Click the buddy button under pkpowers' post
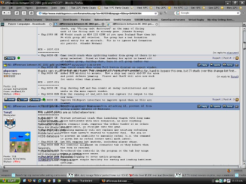The image size is (246, 184). point(35,100)
